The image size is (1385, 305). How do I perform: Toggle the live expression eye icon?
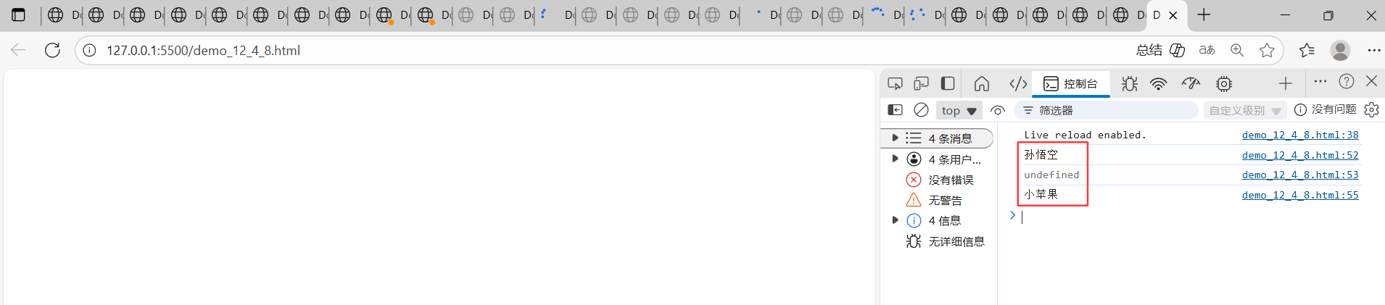point(998,111)
